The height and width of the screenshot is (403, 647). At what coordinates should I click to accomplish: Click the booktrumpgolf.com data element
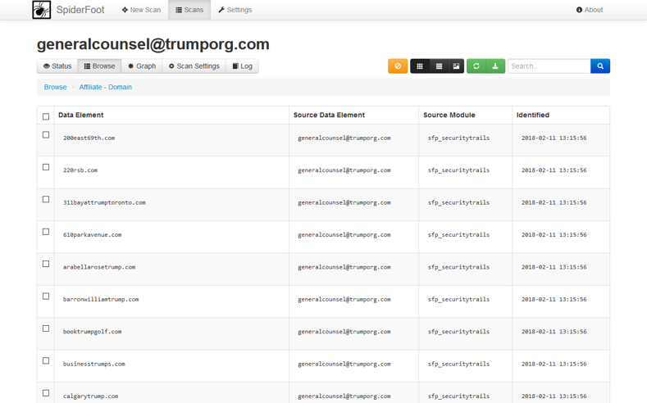(x=92, y=332)
